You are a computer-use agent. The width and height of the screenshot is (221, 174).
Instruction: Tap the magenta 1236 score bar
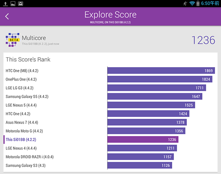tap(143, 140)
